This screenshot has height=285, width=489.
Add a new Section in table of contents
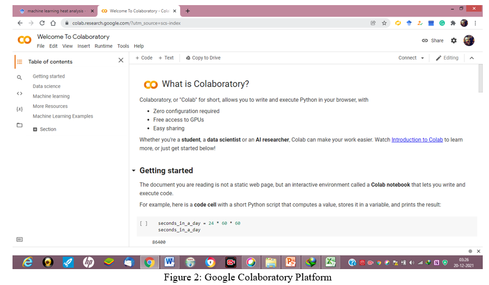(44, 129)
